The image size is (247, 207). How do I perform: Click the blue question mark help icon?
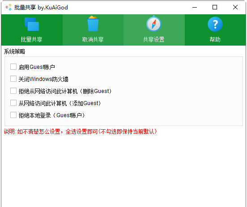point(215,24)
